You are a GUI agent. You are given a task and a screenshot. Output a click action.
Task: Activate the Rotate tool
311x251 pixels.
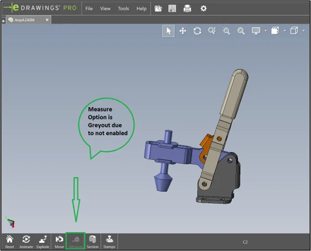point(197,31)
